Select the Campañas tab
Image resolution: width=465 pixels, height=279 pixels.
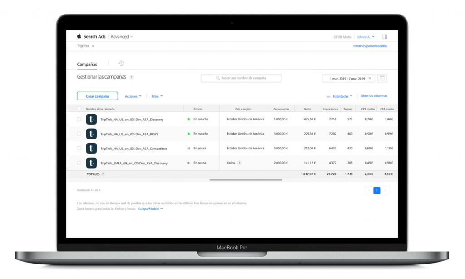87,64
